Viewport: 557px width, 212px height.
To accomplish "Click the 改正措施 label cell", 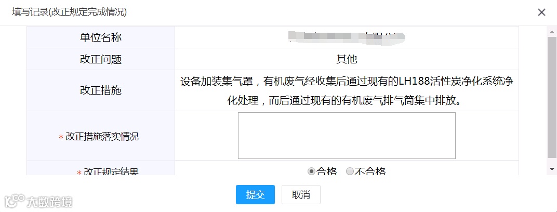I will (x=101, y=90).
